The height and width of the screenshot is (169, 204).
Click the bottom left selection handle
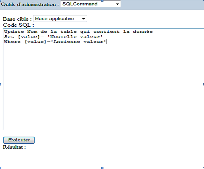pyautogui.click(x=1, y=168)
